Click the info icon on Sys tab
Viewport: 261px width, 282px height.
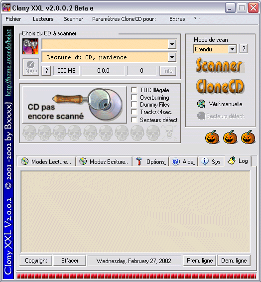click(205, 161)
